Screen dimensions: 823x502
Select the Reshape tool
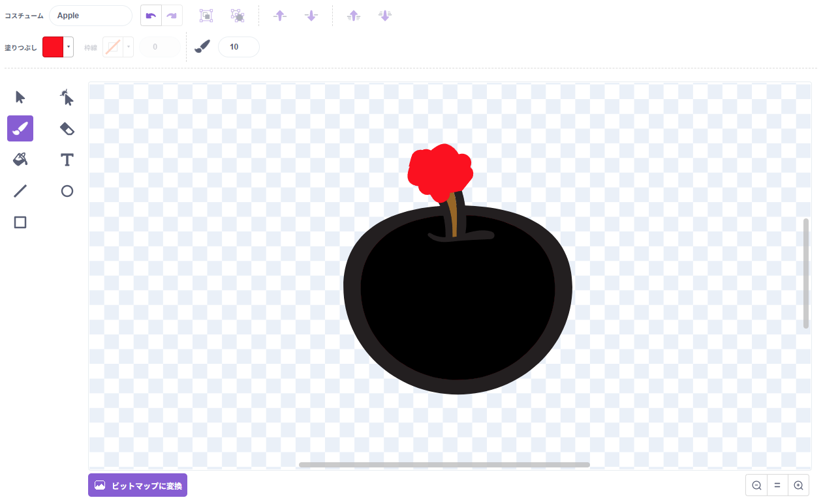click(x=67, y=97)
